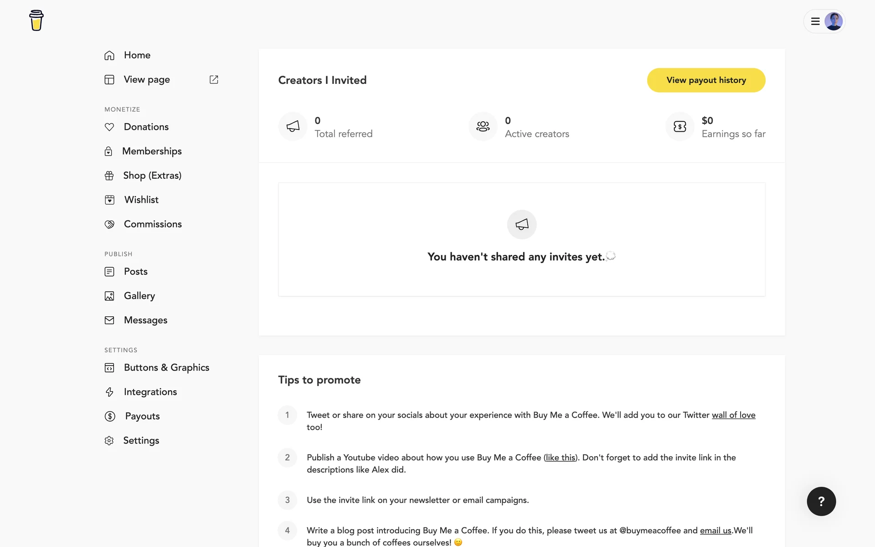Click the user profile avatar

pos(834,21)
